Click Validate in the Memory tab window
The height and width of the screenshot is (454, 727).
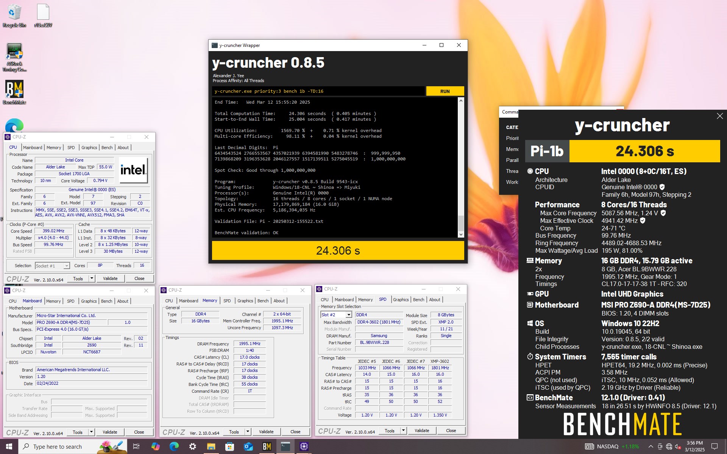(266, 432)
